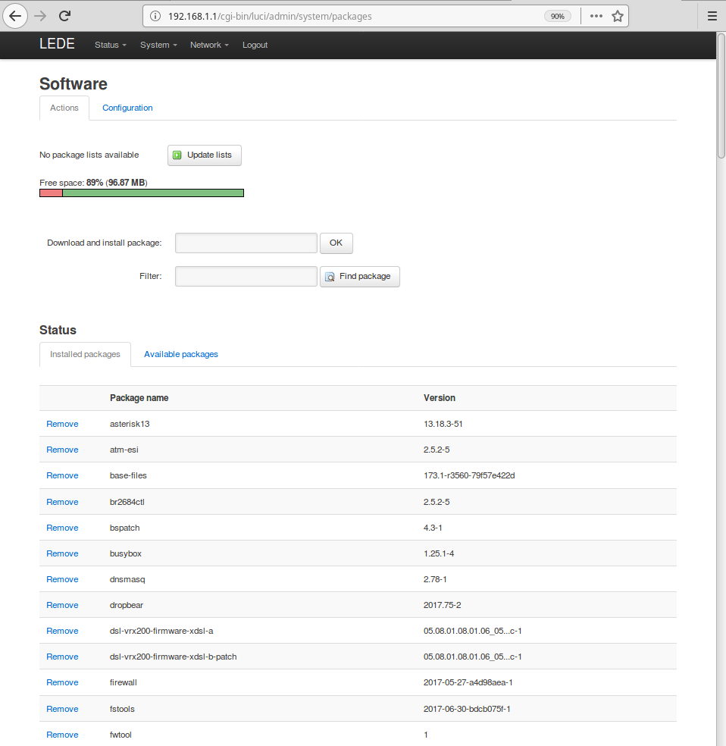Focus the Download and install package field
The height and width of the screenshot is (746, 726).
(246, 243)
